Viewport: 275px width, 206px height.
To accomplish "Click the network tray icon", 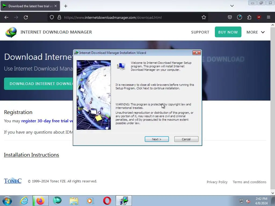I will click(x=241, y=201).
